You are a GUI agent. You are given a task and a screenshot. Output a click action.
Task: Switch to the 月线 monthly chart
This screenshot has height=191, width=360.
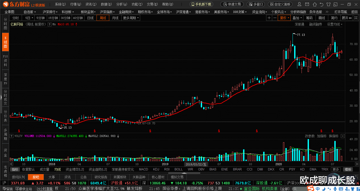coord(115,18)
